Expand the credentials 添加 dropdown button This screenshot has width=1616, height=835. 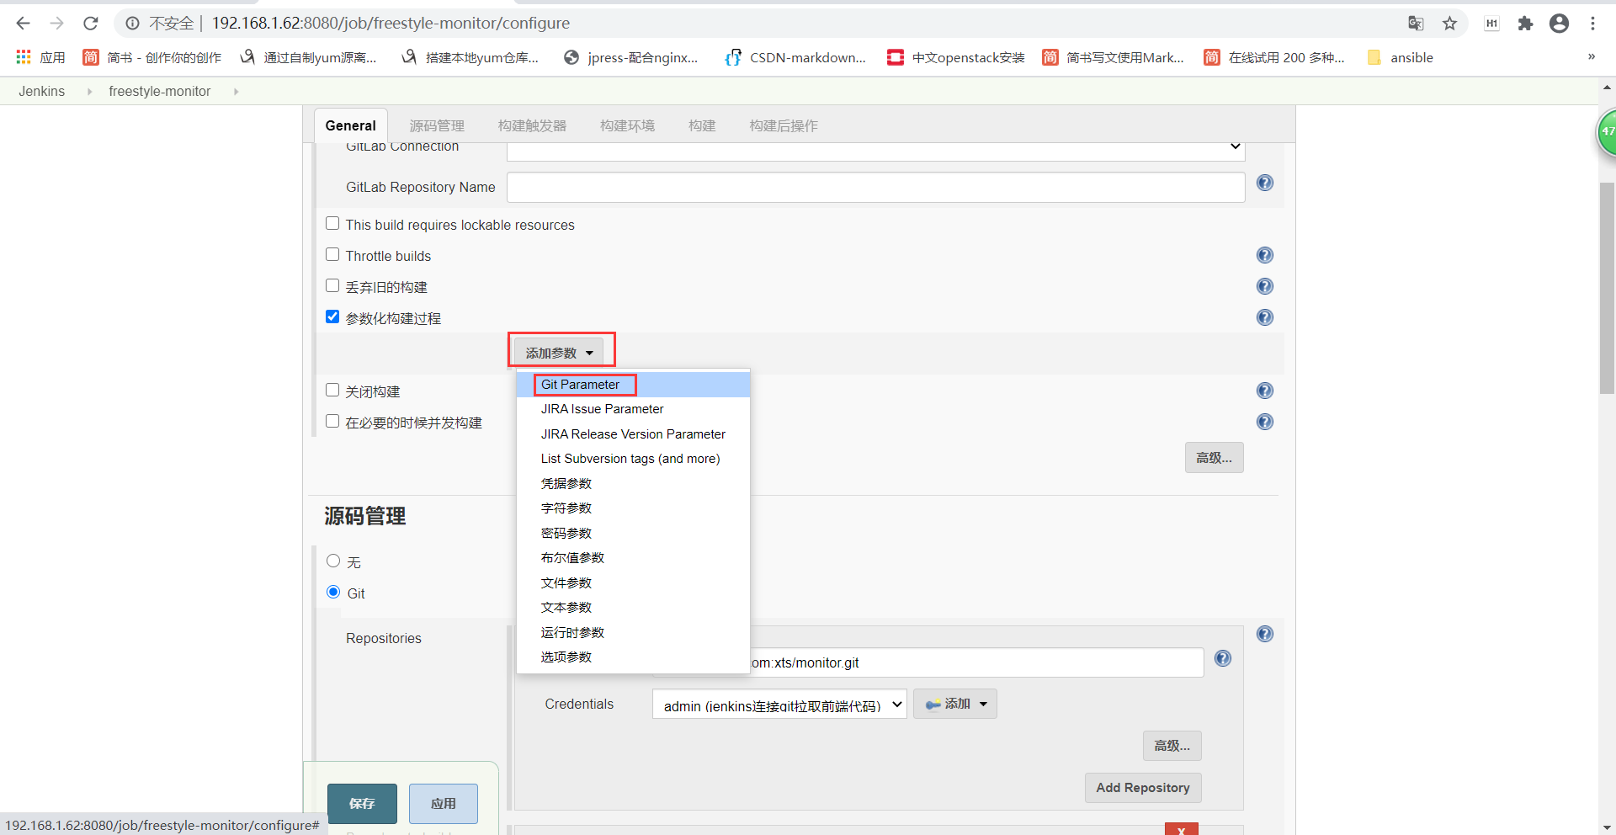tap(955, 704)
